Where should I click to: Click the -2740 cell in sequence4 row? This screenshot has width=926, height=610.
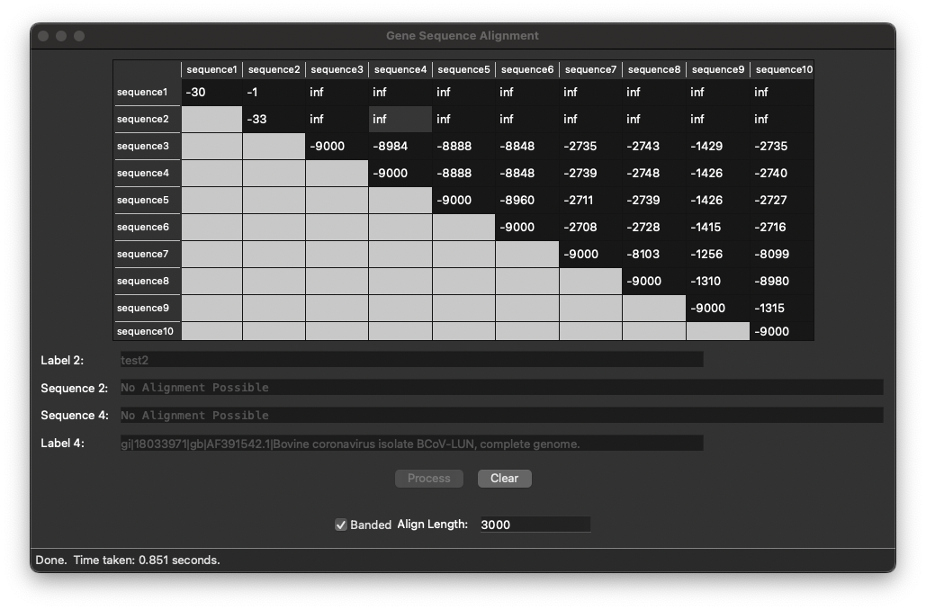(783, 173)
